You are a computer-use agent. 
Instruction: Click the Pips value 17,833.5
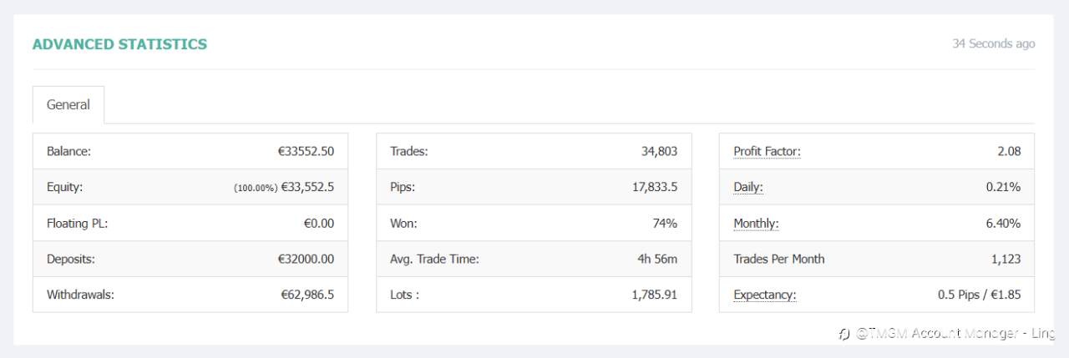pyautogui.click(x=655, y=188)
